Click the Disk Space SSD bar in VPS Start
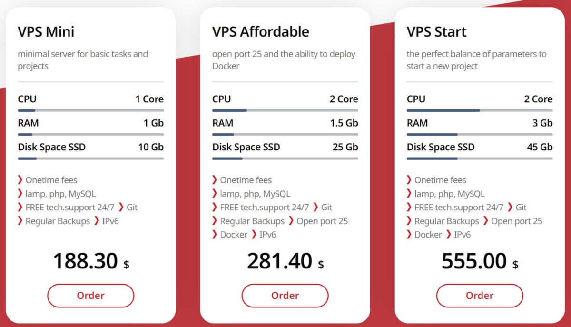The width and height of the screenshot is (571, 327). (x=480, y=158)
